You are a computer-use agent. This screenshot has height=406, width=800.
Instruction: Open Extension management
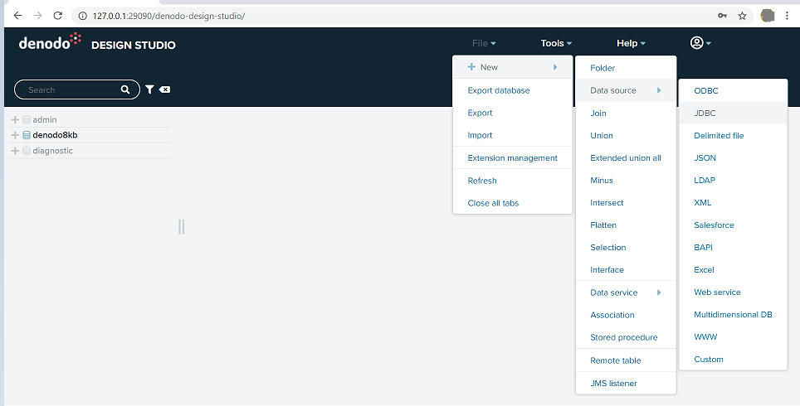coord(512,158)
